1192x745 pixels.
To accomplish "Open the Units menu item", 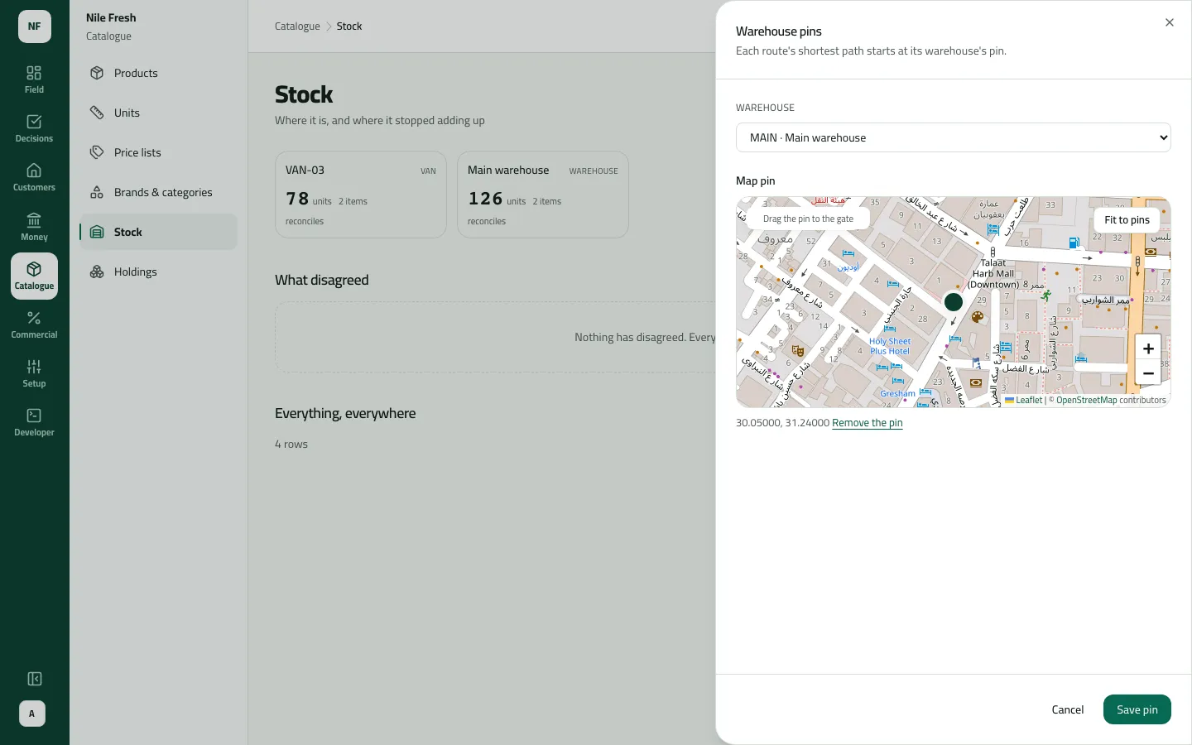I will (x=159, y=113).
